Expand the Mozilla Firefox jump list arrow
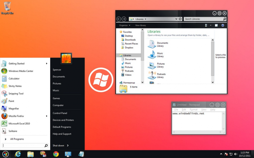 click(47, 116)
